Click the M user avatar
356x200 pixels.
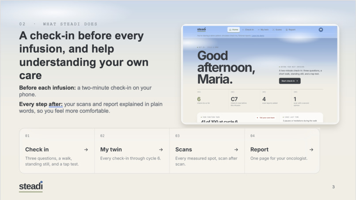(x=321, y=30)
